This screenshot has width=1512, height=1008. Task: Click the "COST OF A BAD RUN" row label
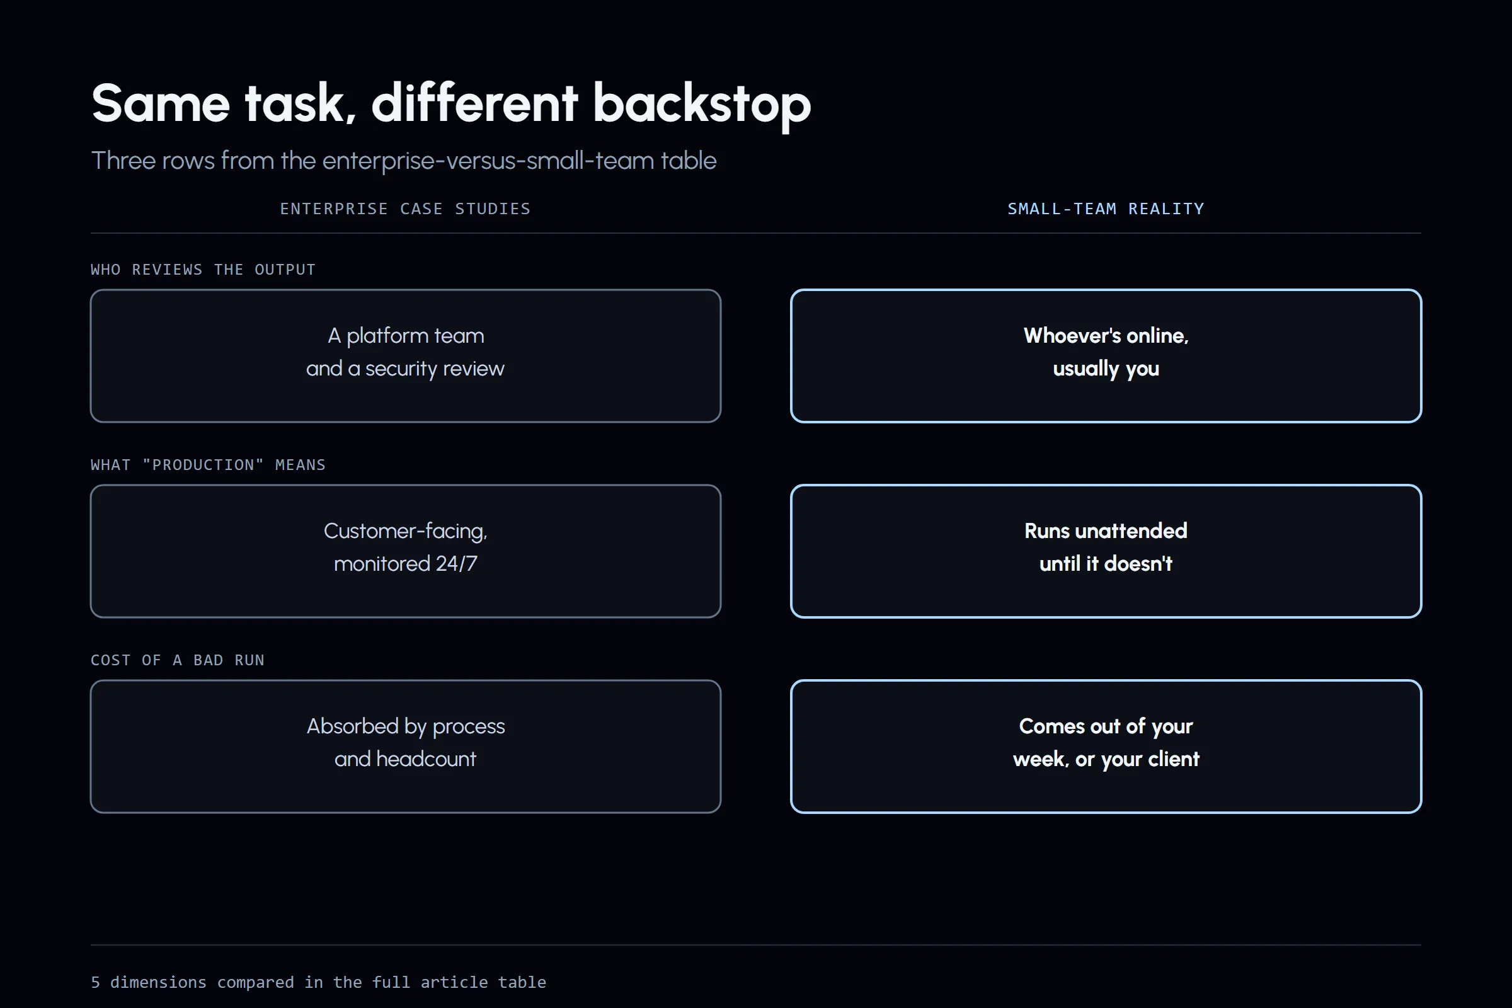click(x=178, y=660)
